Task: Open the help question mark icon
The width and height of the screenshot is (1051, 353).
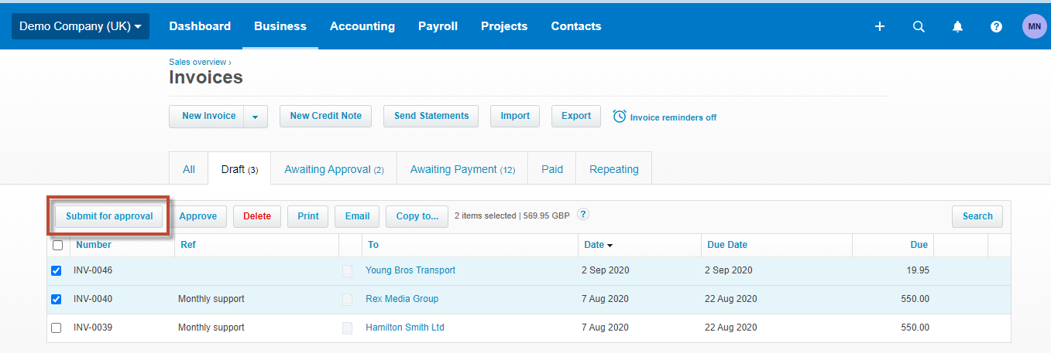Action: pyautogui.click(x=996, y=26)
